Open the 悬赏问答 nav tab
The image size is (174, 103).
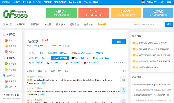[x=35, y=24]
